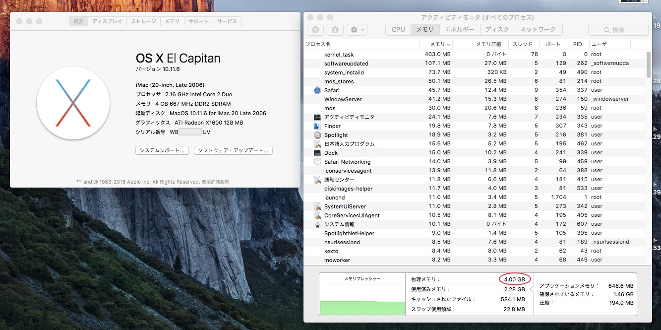Click the process info inspect icon
Screen dimensions: 661x330
coord(335,30)
